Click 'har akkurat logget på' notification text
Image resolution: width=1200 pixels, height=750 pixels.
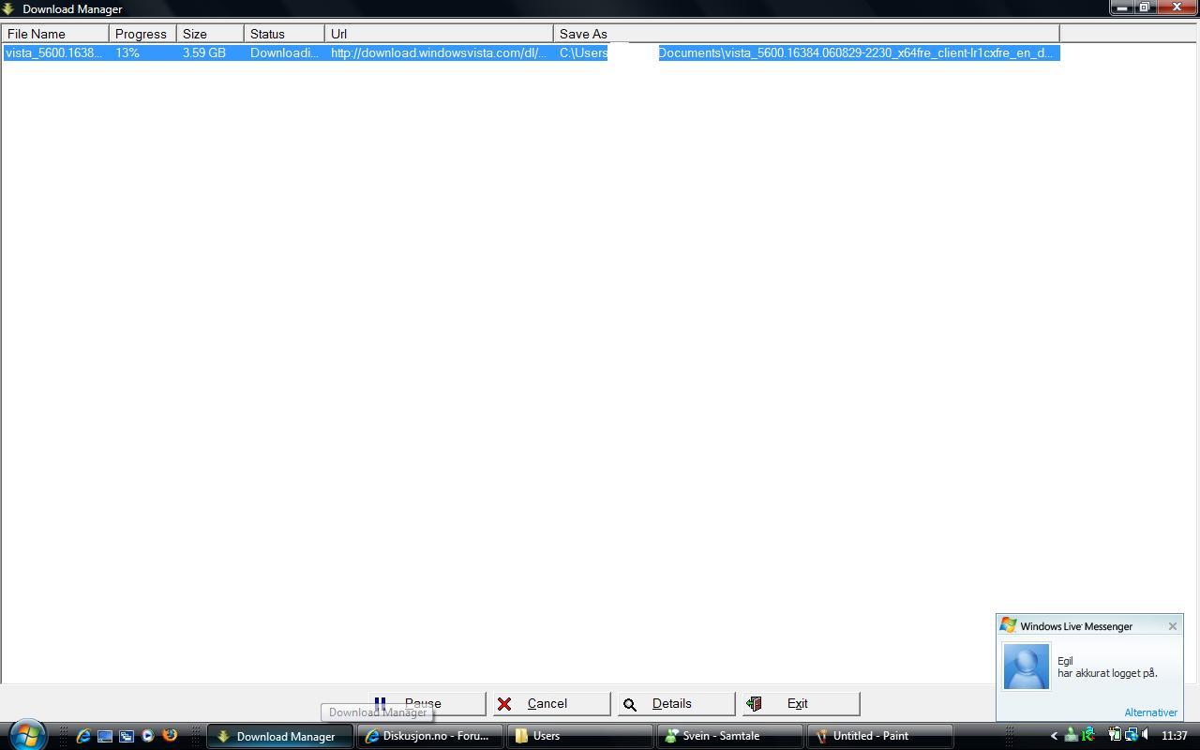(x=1107, y=673)
